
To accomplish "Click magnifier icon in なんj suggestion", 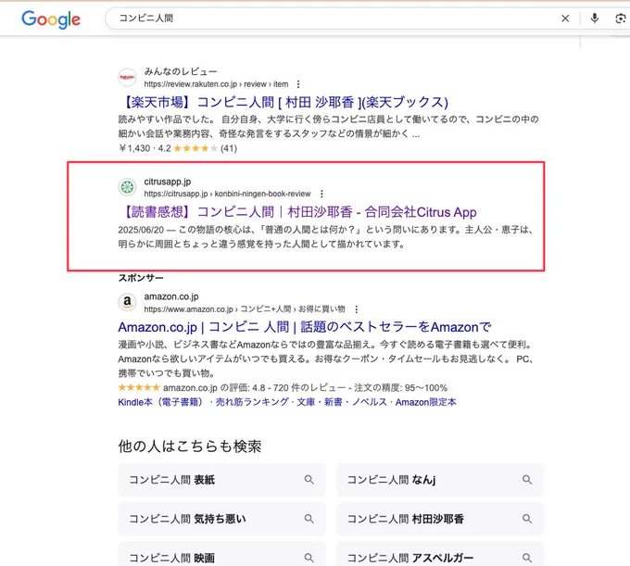I will [x=527, y=480].
